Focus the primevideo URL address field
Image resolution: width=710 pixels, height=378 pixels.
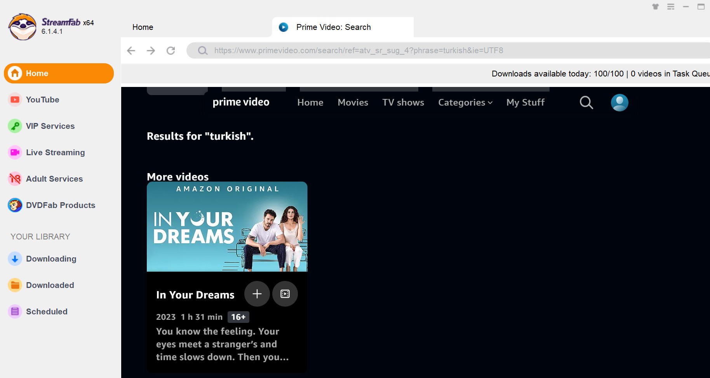[448, 50]
